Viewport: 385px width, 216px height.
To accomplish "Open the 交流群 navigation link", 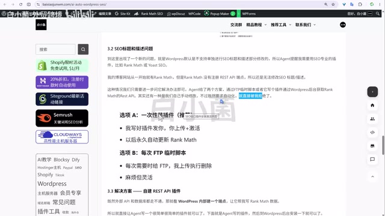I will 236,25.
